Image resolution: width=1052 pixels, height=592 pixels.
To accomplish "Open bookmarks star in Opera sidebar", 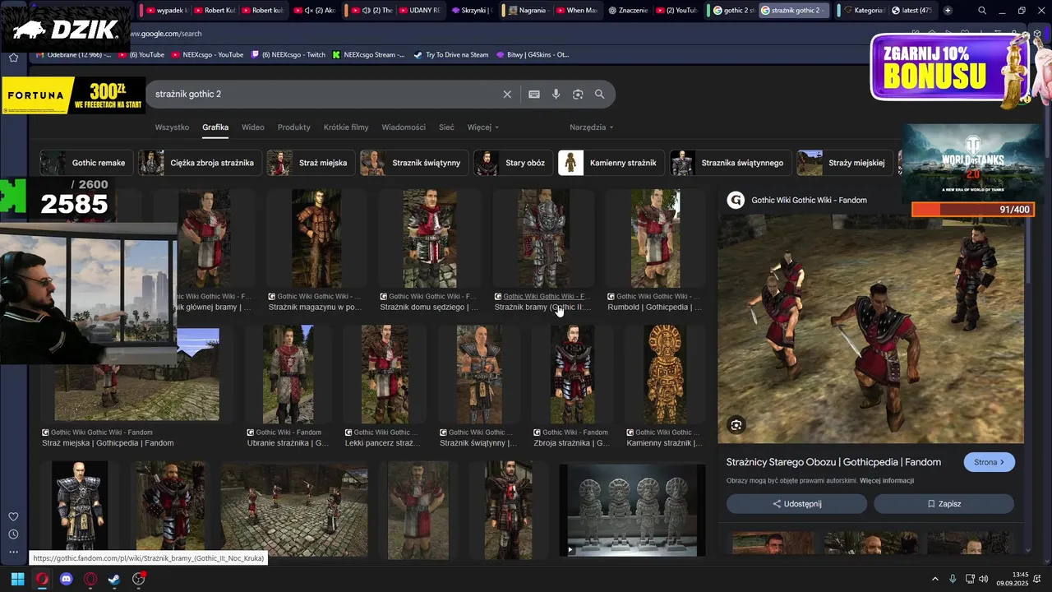I will pos(13,58).
